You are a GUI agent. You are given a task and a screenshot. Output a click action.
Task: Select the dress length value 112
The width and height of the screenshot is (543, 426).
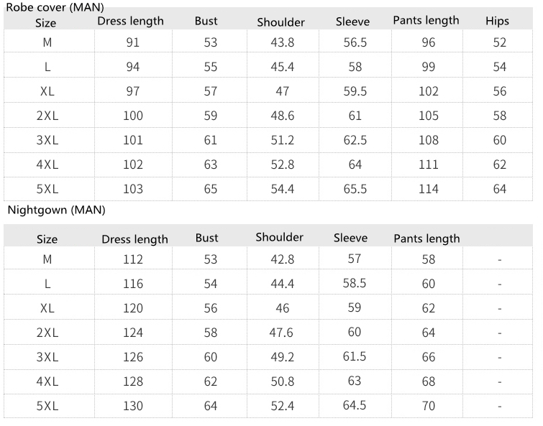[x=133, y=259]
